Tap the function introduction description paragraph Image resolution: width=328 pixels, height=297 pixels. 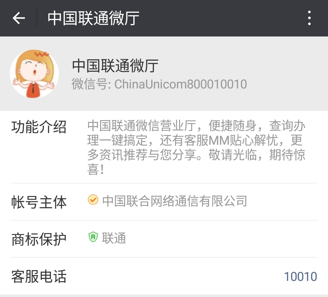[196, 147]
